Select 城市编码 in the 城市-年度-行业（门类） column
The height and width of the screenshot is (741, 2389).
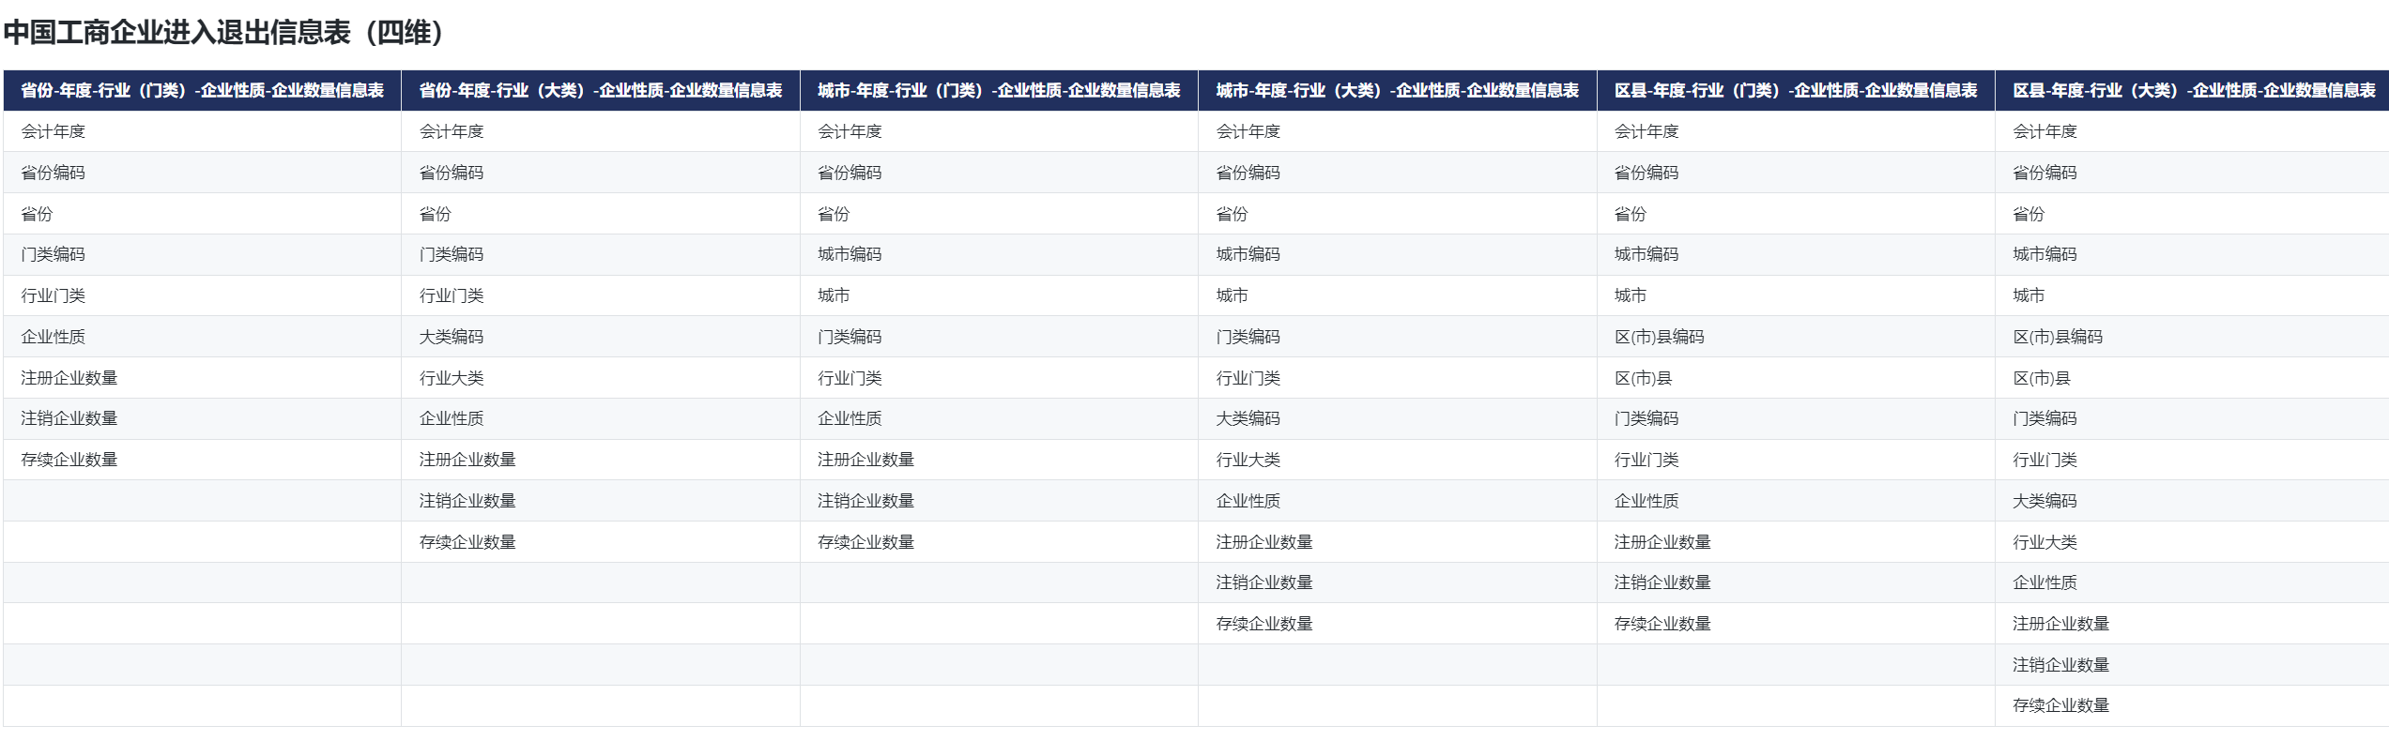(850, 254)
